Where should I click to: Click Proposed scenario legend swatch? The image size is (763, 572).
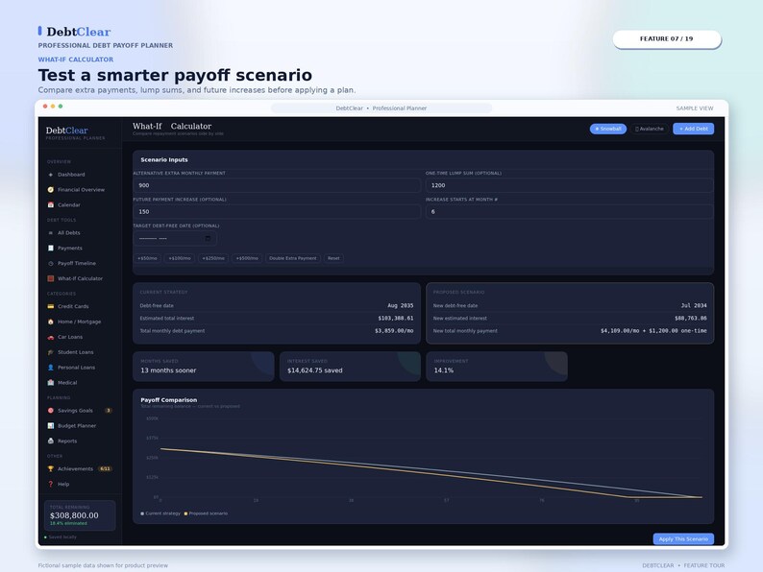(x=185, y=513)
